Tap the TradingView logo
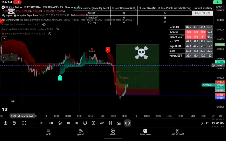 pos(5,110)
